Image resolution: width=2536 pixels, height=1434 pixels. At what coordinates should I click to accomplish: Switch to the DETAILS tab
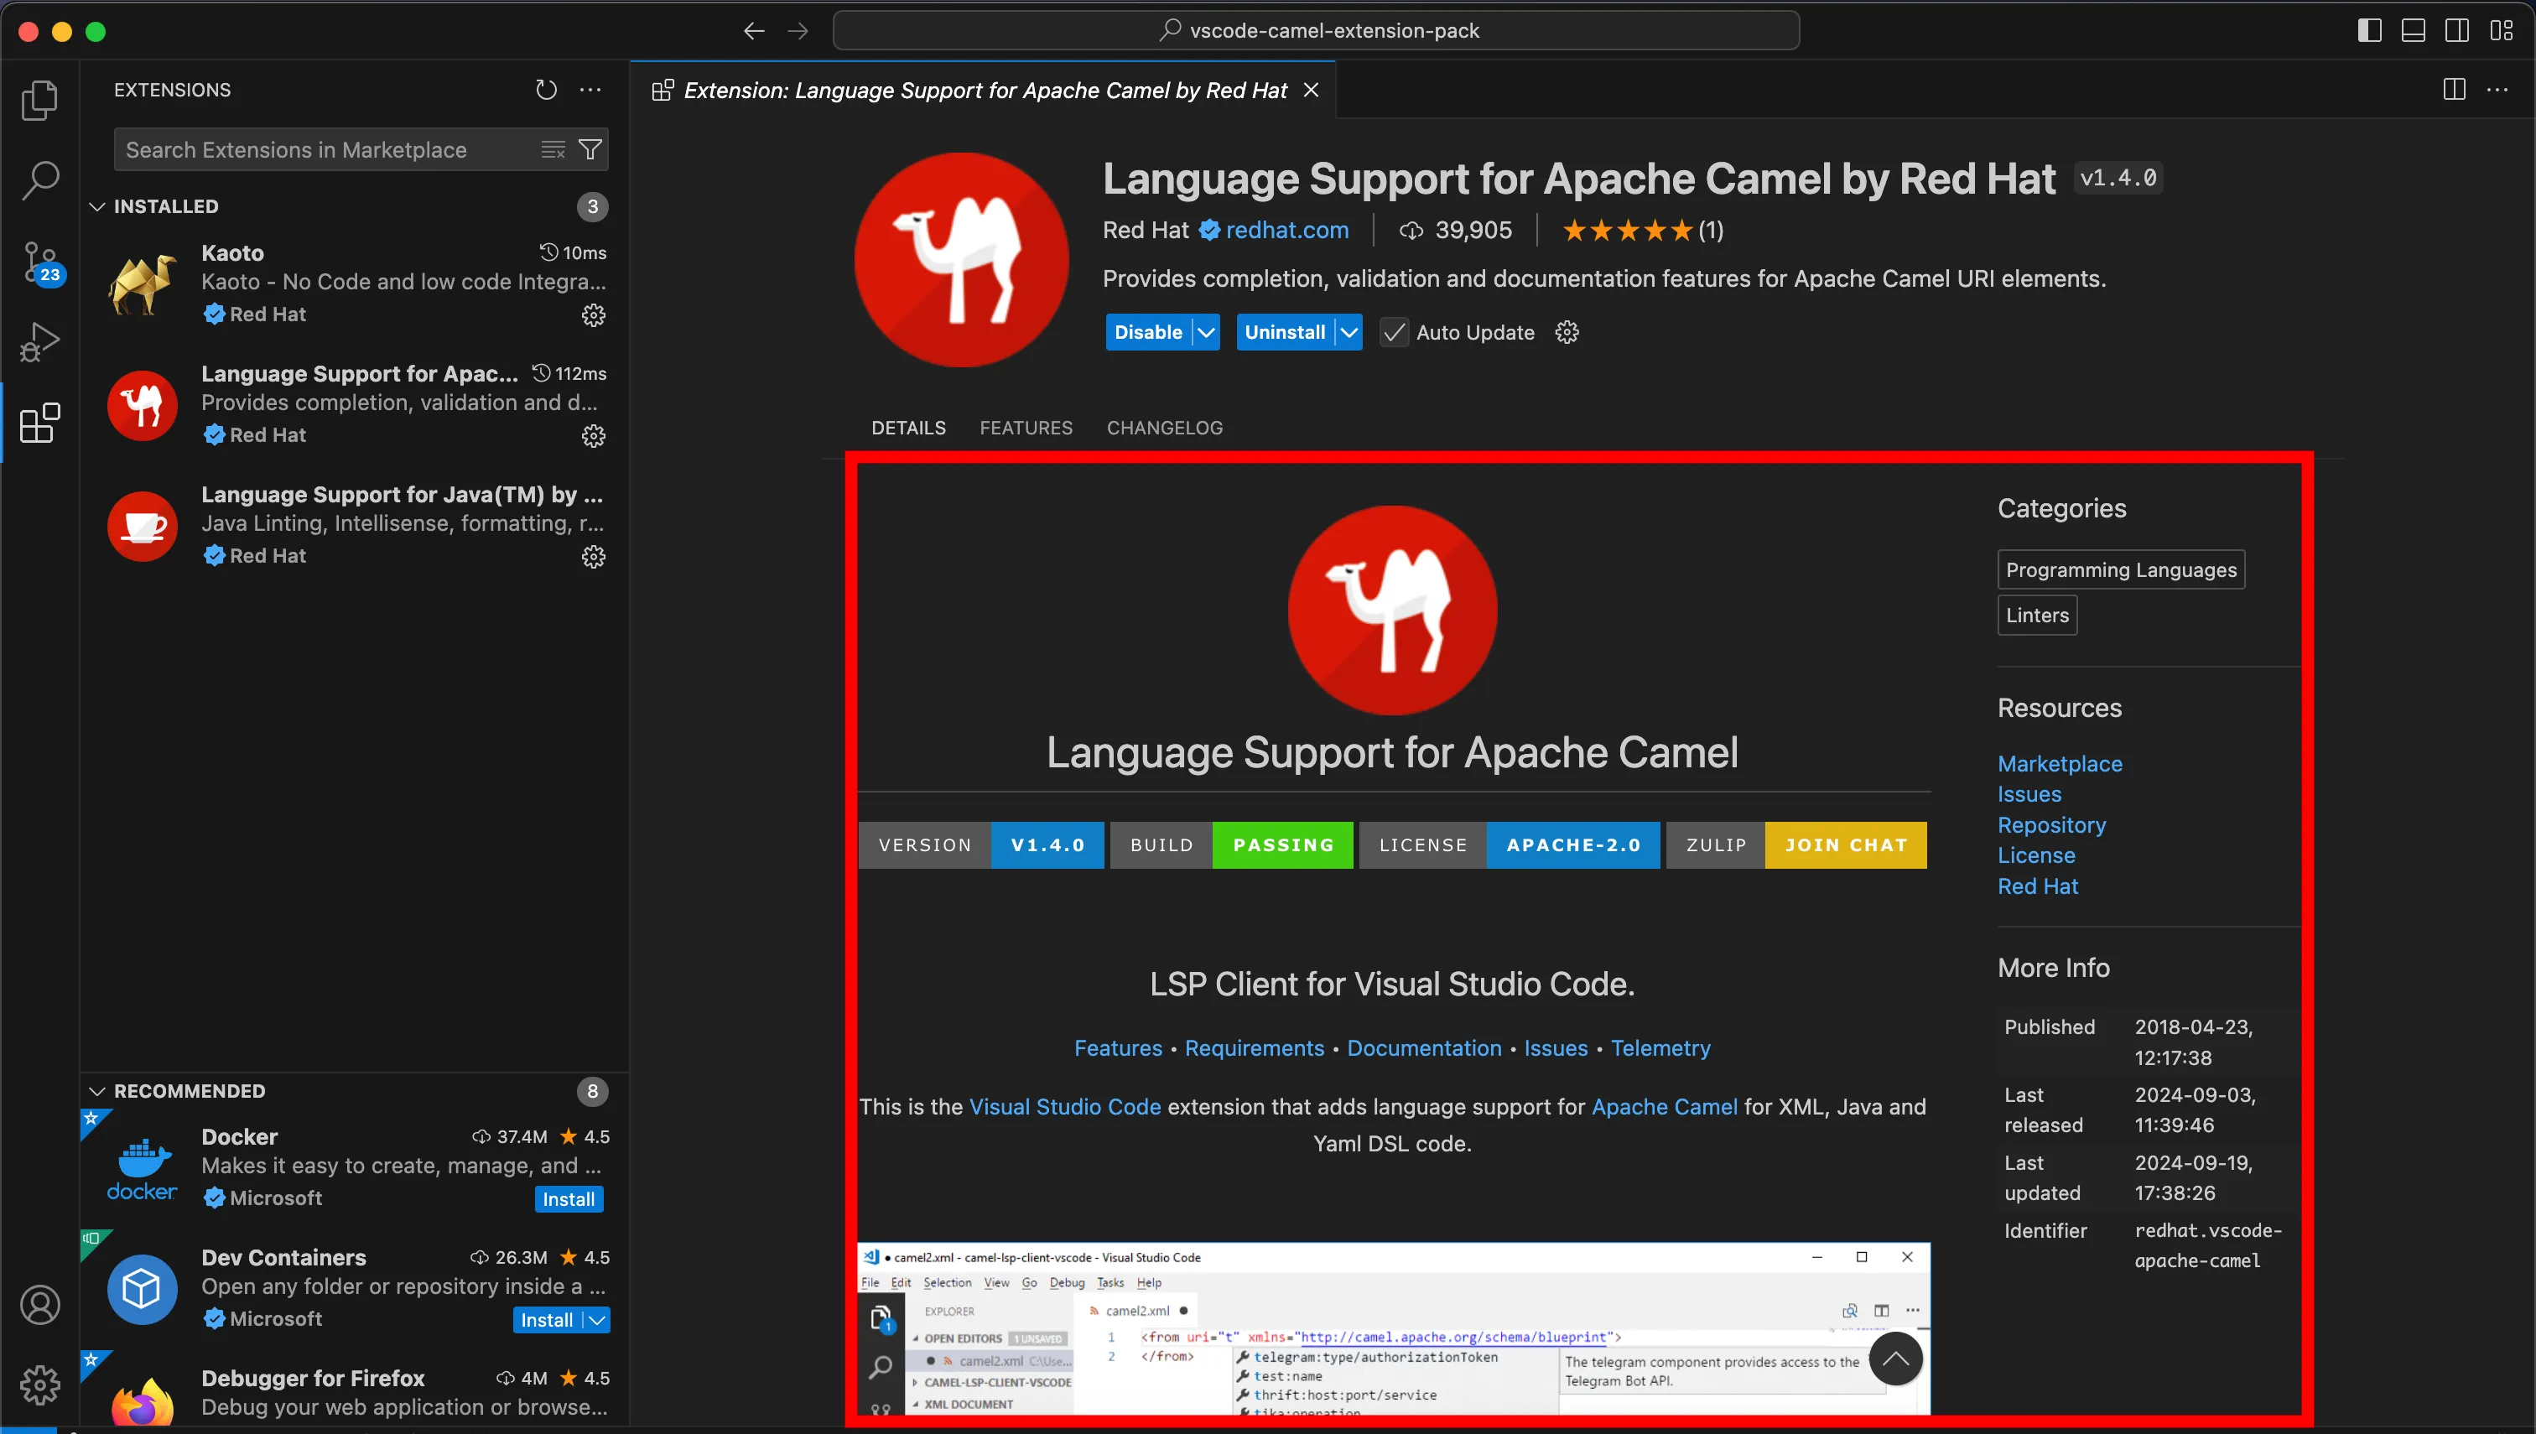point(908,428)
